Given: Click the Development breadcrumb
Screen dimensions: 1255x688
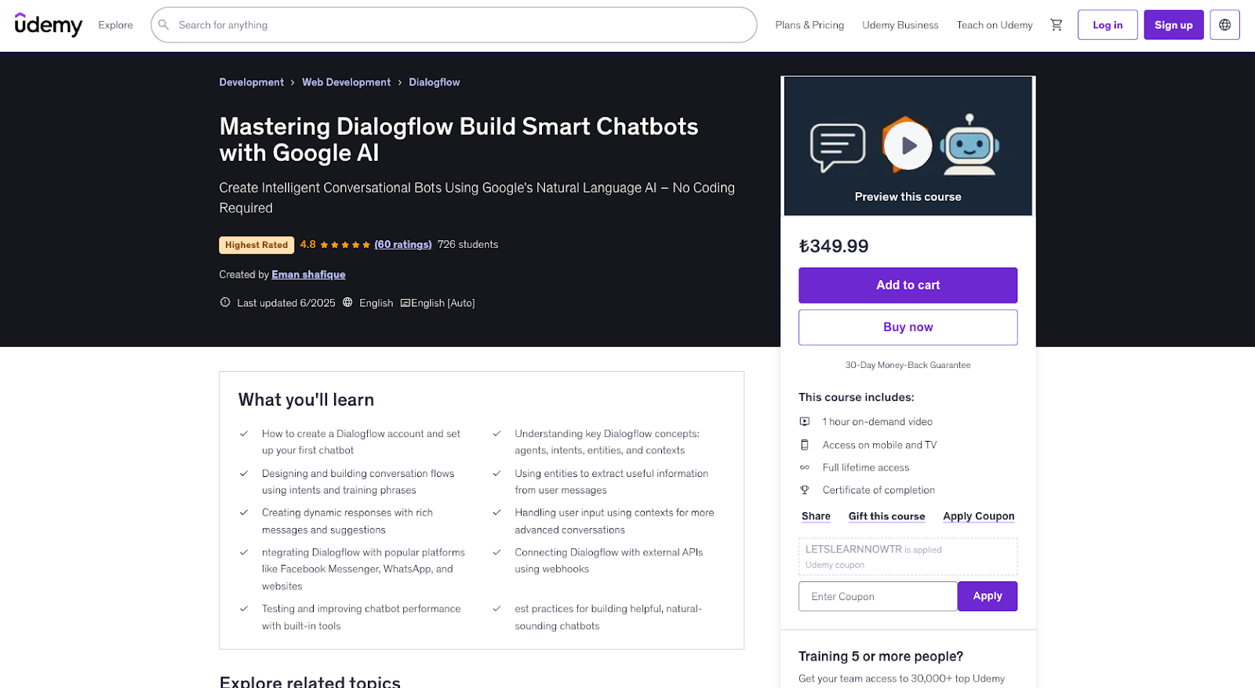Looking at the screenshot, I should (x=252, y=82).
